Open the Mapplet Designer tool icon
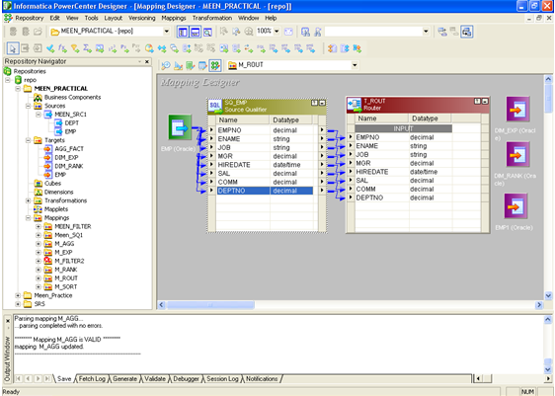The width and height of the screenshot is (555, 396). click(202, 65)
